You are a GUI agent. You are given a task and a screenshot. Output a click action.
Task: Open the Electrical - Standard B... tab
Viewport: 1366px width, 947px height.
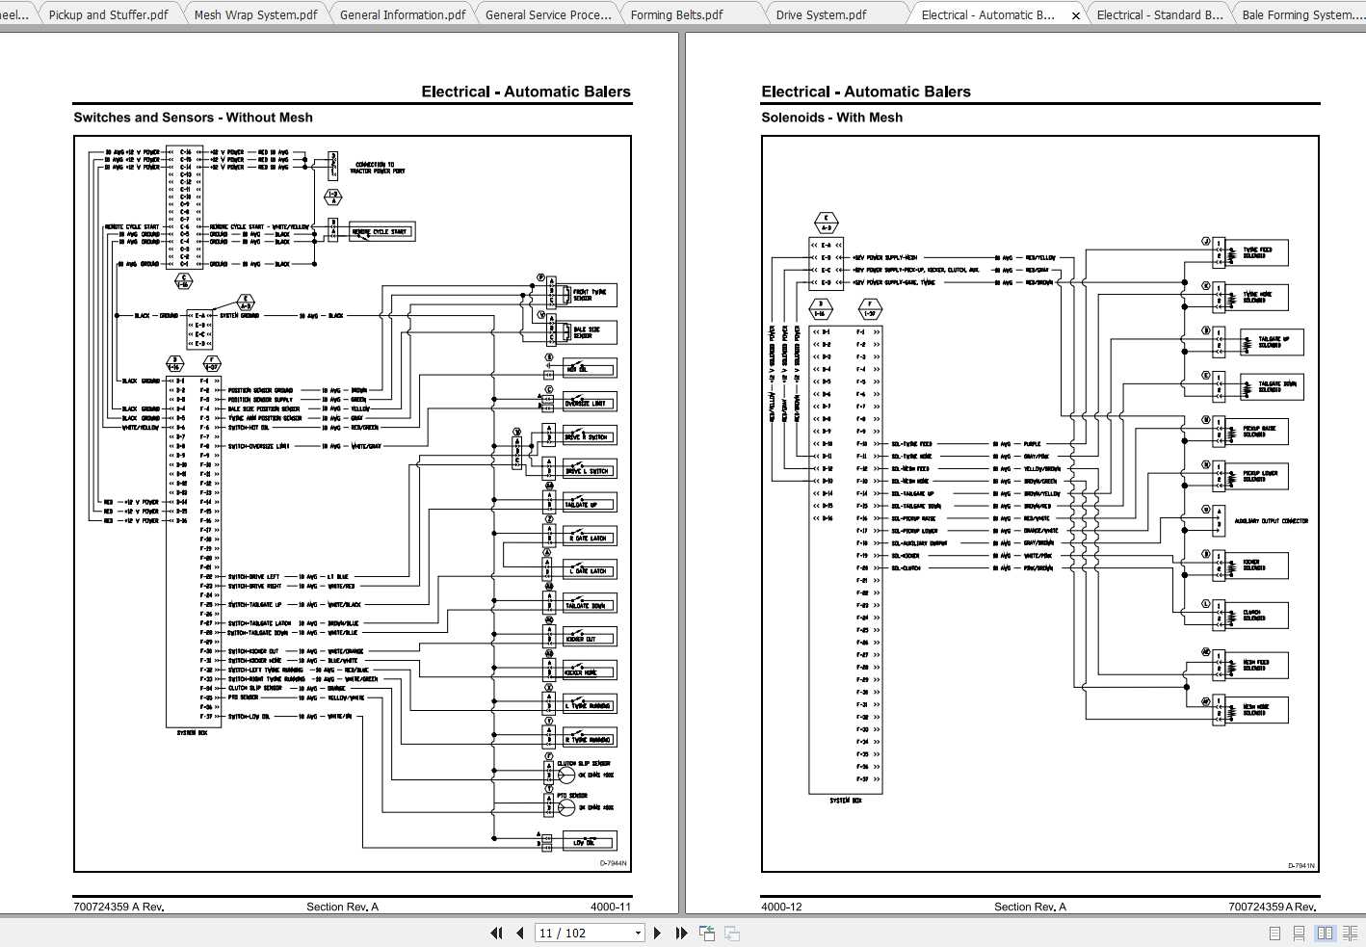pyautogui.click(x=1160, y=14)
